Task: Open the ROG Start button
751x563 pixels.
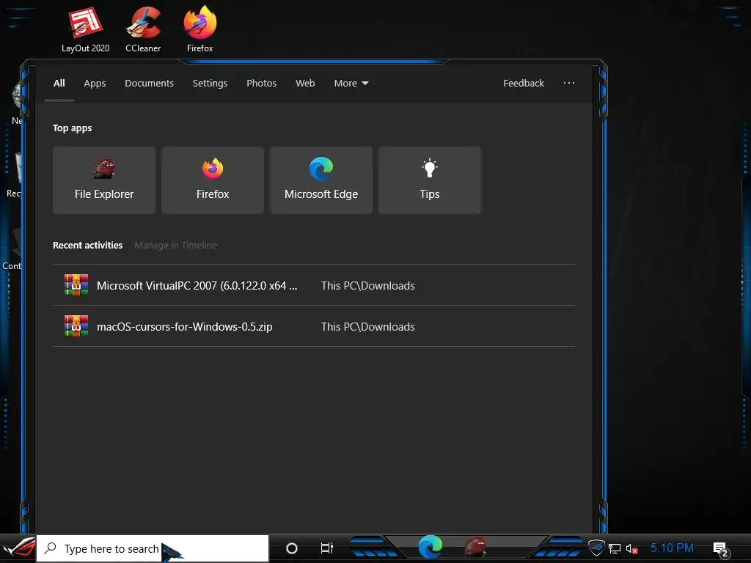Action: tap(18, 548)
